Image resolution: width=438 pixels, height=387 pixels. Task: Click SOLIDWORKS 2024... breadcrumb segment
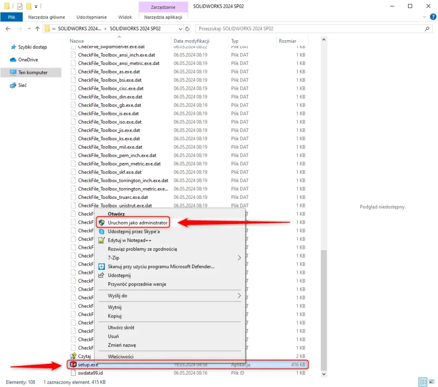coord(80,29)
